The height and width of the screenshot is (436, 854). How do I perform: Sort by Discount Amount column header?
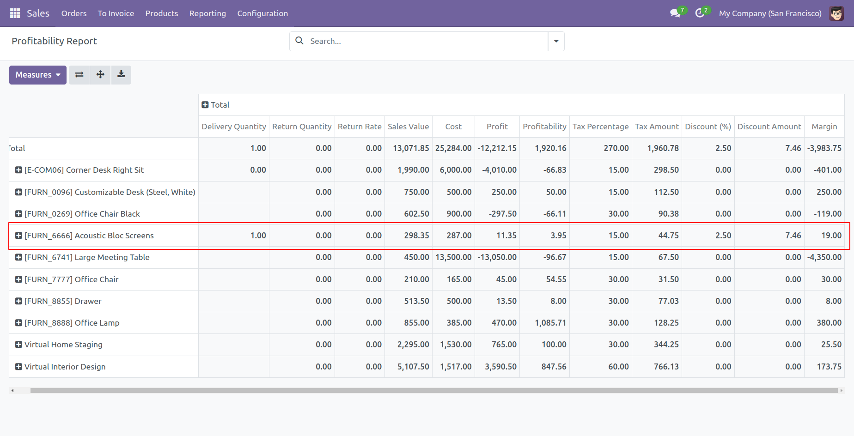click(x=769, y=127)
